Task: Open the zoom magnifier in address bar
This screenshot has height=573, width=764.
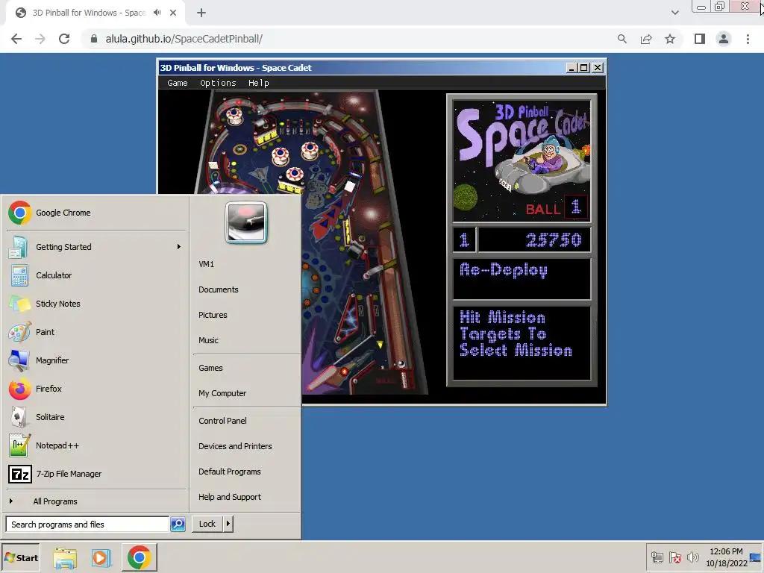Action: [621, 39]
